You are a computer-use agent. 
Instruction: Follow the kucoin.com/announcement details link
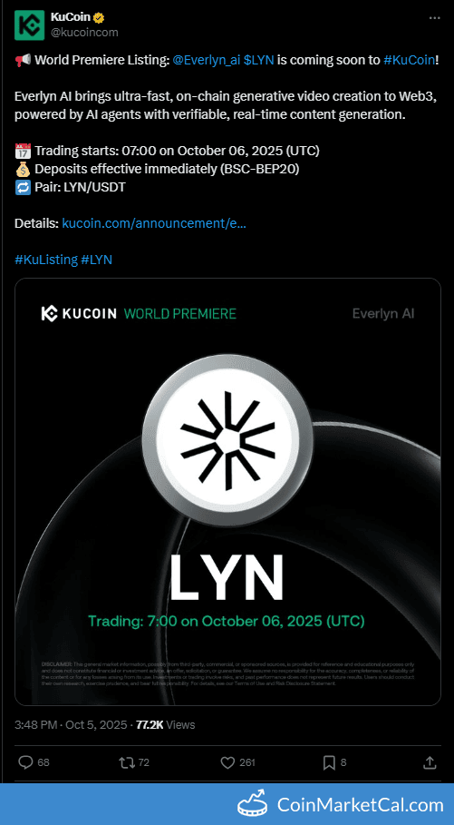tap(154, 223)
